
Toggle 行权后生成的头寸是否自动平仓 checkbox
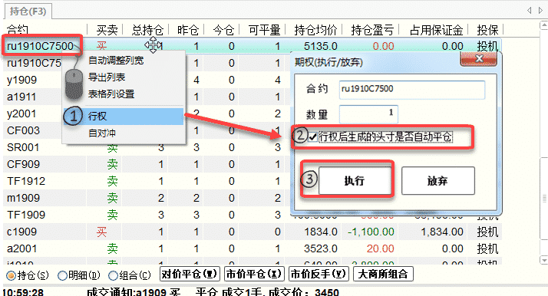point(313,136)
